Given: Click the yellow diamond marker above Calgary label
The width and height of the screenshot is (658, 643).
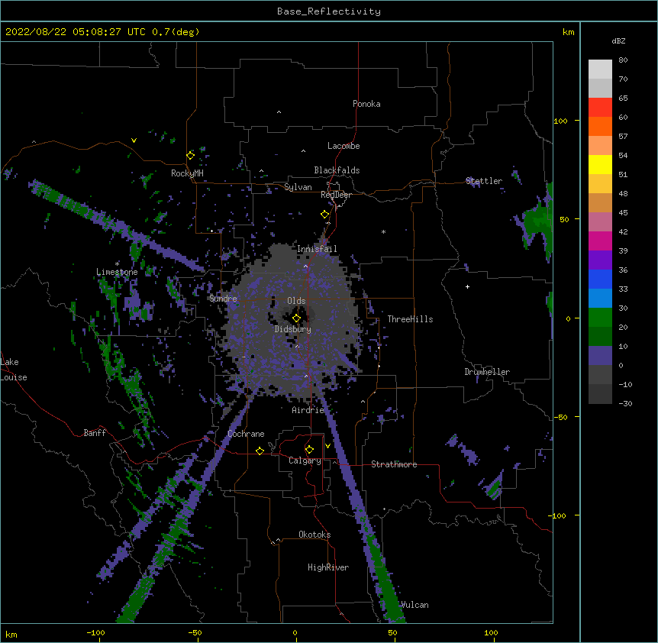Looking at the screenshot, I should (309, 450).
